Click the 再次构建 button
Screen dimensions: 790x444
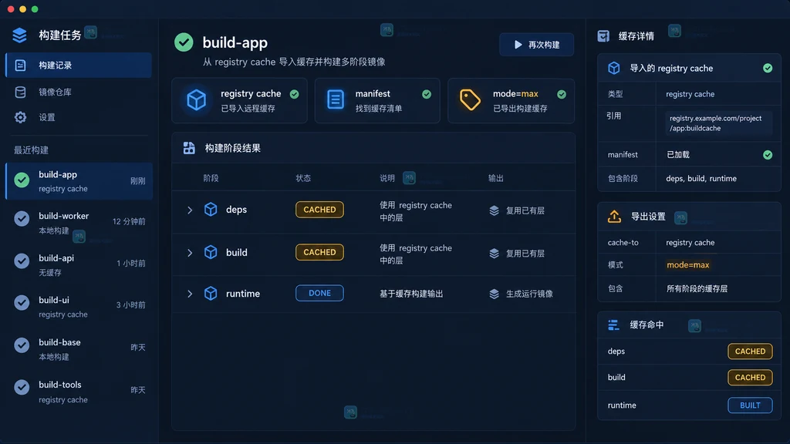pyautogui.click(x=537, y=45)
